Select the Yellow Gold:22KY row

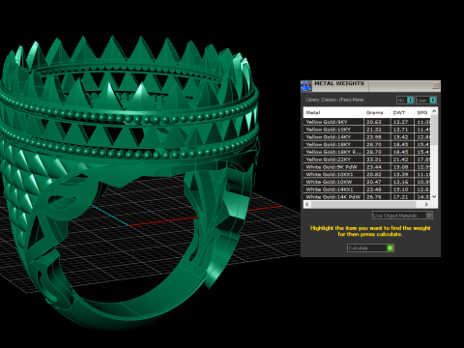(366, 159)
